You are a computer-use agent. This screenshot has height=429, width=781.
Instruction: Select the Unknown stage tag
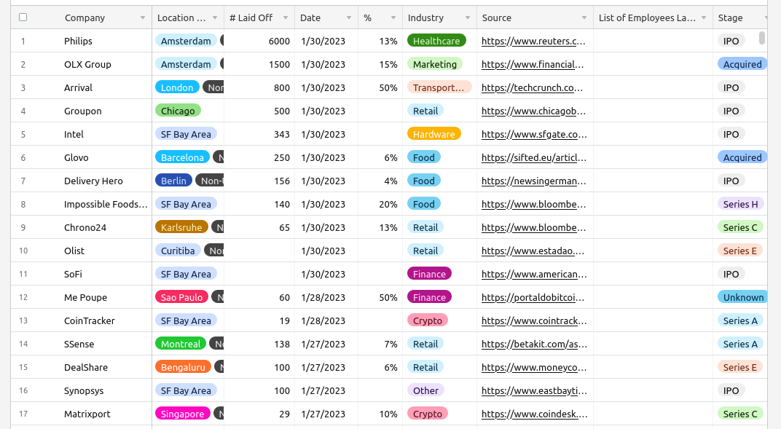[x=742, y=298]
